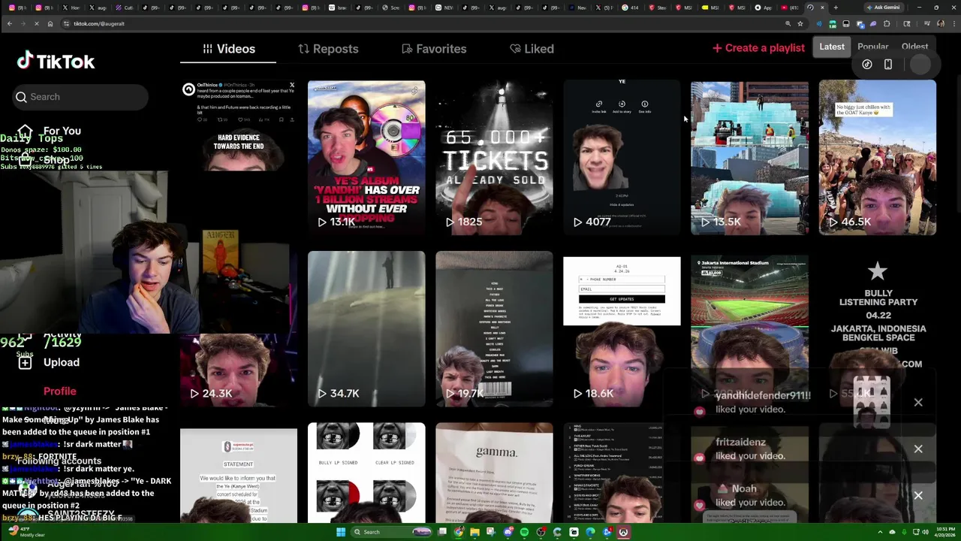The height and width of the screenshot is (541, 961).
Task: Open the 'chillen with the GOAT' video
Action: (877, 158)
